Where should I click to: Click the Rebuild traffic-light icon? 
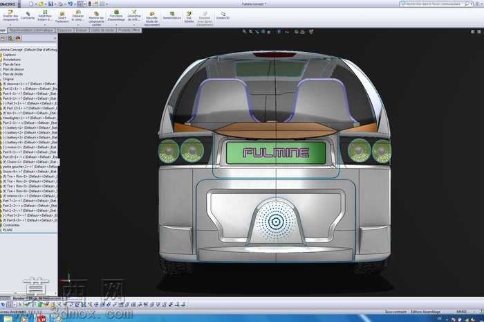tap(90, 4)
